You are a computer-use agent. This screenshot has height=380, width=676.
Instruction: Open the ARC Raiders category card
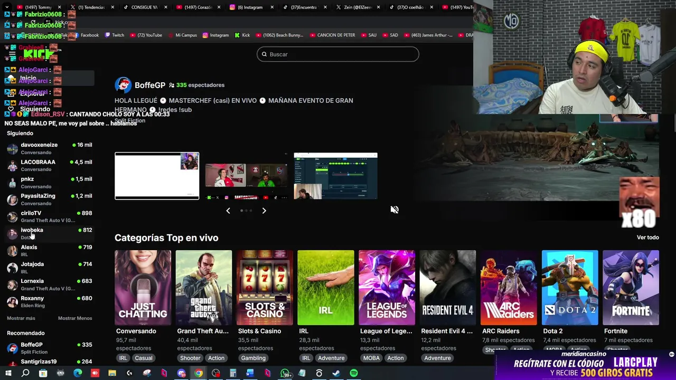tap(509, 288)
